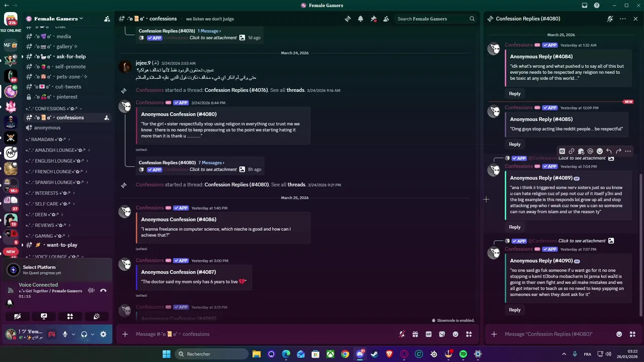Screen dimensions: 644x362
Task: Click the Search Female Gamers field
Action: (x=436, y=19)
